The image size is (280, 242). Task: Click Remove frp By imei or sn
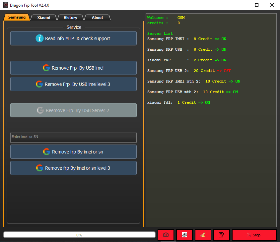click(x=73, y=151)
